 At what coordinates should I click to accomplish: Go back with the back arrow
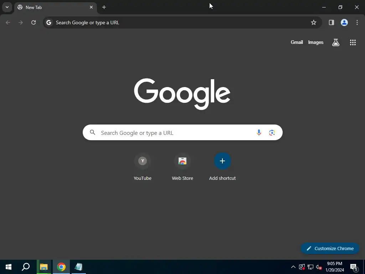(8, 22)
